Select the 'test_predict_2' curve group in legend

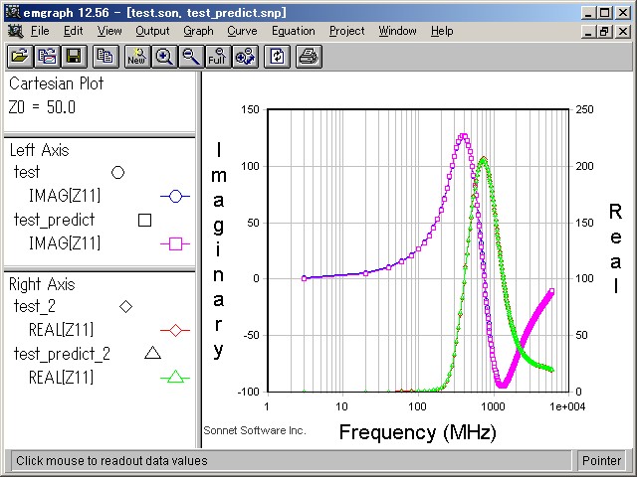[62, 354]
